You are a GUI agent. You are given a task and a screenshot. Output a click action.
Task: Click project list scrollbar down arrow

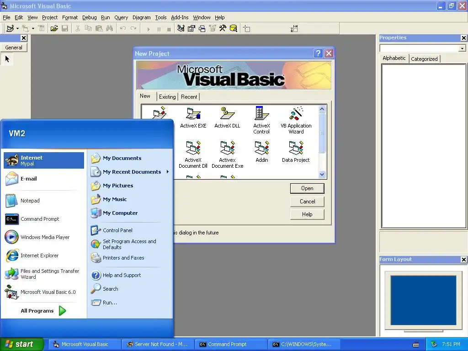click(322, 174)
